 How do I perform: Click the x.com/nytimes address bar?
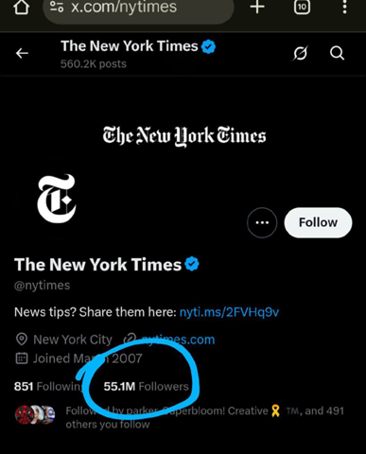(138, 9)
